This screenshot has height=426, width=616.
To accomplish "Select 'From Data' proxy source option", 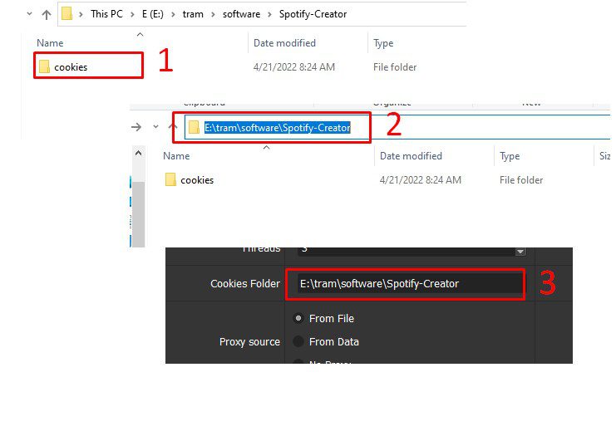I will [x=327, y=341].
